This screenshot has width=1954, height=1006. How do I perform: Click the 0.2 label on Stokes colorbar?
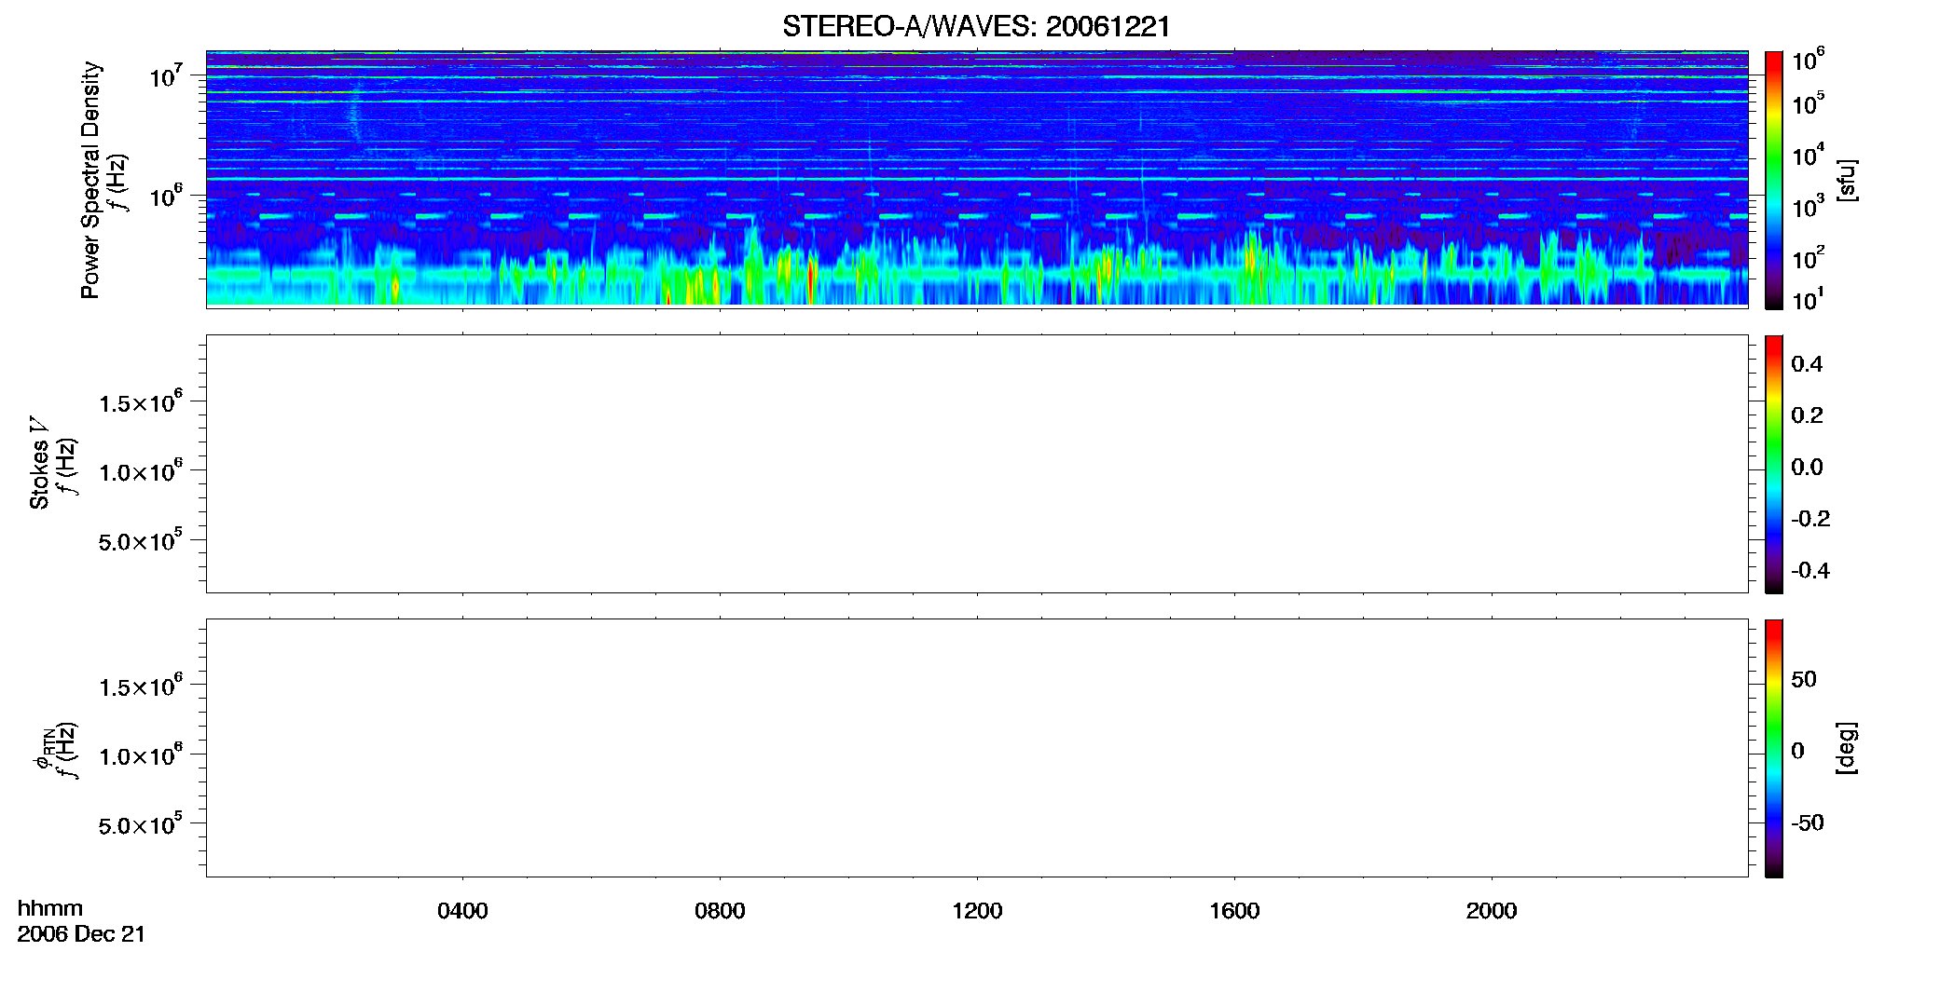tap(1807, 415)
